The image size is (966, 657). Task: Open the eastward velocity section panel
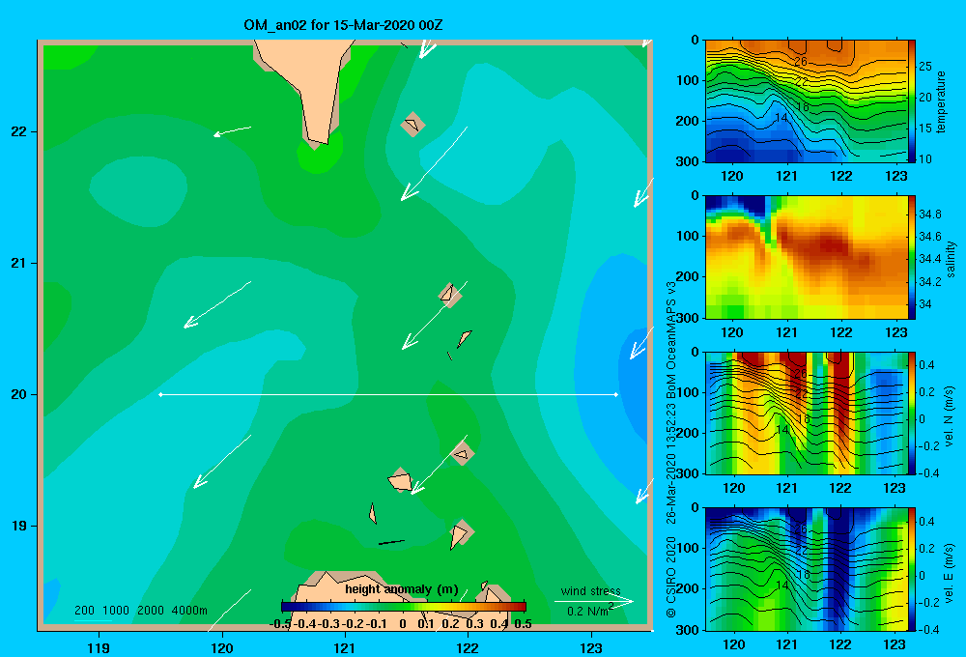click(807, 568)
